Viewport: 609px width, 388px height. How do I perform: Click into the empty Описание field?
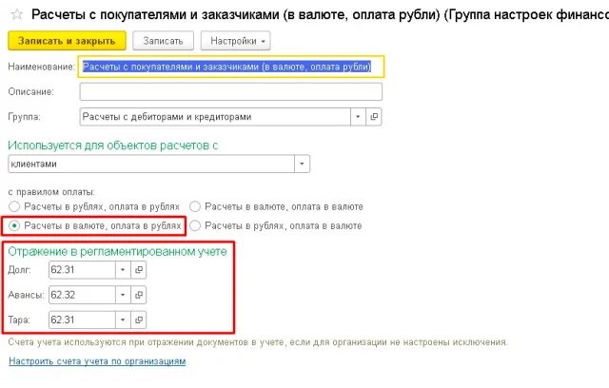(x=230, y=92)
